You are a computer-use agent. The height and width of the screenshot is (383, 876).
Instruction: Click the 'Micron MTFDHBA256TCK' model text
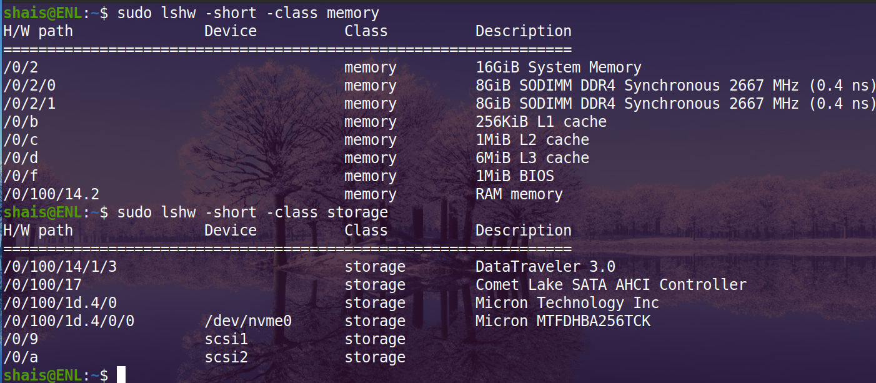pos(562,321)
